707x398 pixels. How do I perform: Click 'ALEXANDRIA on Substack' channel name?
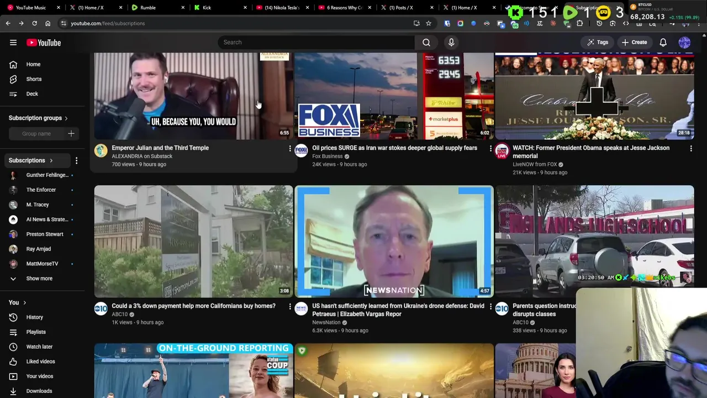coord(142,156)
